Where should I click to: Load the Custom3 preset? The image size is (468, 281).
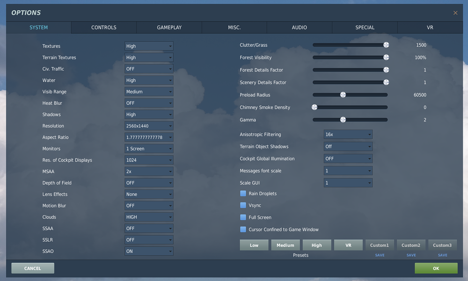pyautogui.click(x=442, y=245)
